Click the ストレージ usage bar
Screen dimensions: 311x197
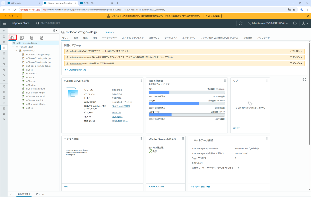[x=187, y=115]
